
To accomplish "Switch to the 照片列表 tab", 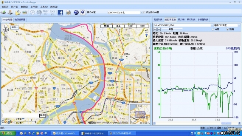I will (191, 20).
